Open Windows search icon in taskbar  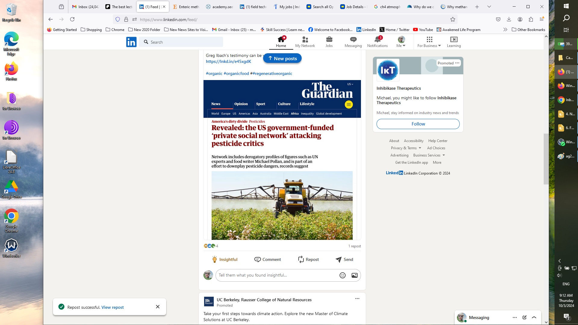coord(566,18)
